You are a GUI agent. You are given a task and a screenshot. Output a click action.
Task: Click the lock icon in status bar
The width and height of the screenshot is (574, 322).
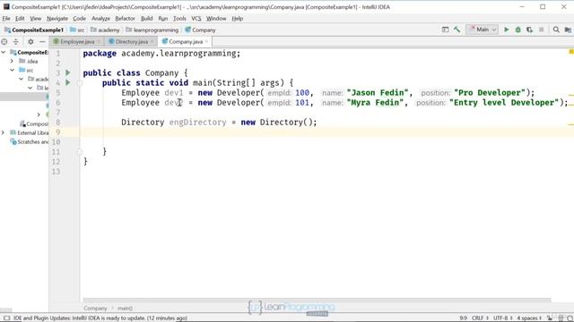point(550,318)
